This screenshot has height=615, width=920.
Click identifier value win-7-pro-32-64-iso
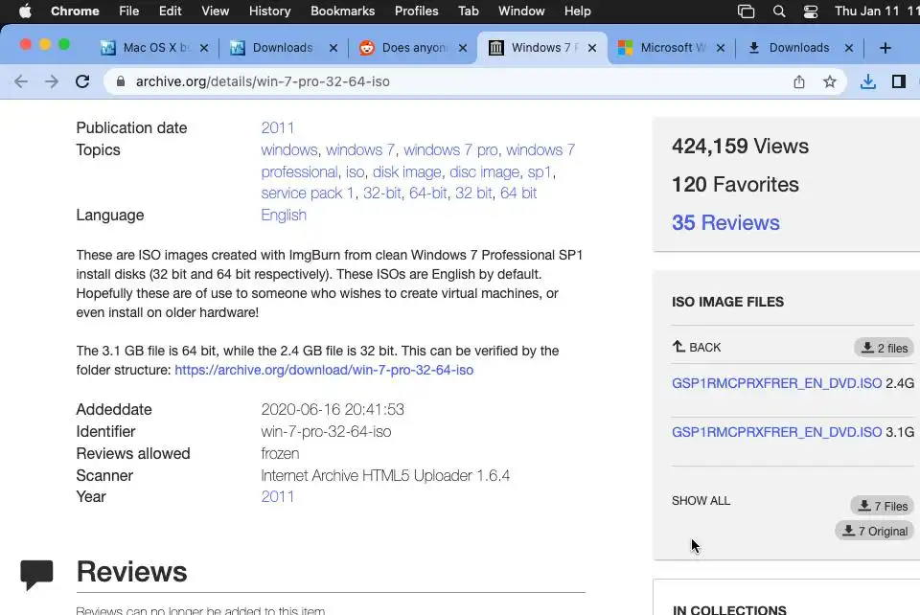click(326, 431)
